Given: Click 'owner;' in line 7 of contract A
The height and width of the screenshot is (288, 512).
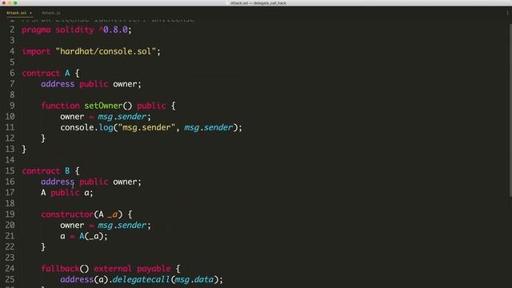Looking at the screenshot, I should [x=127, y=84].
